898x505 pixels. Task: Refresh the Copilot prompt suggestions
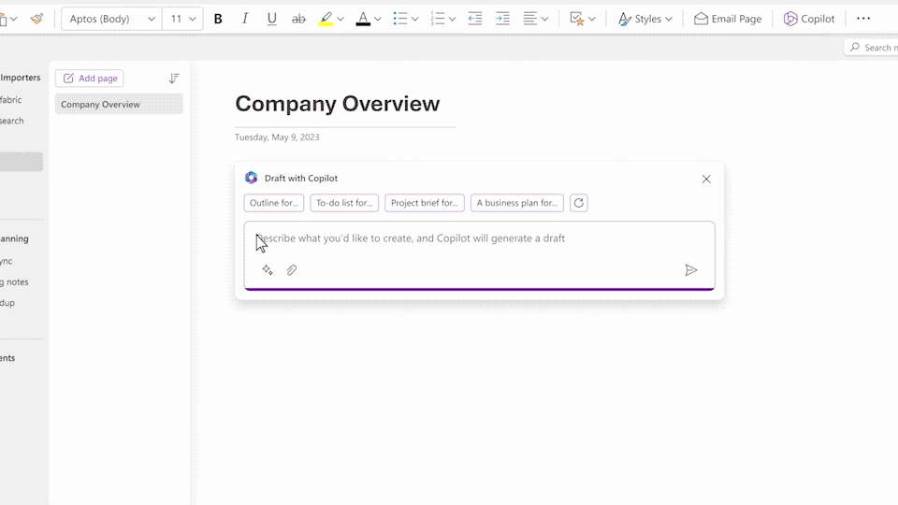pyautogui.click(x=579, y=203)
